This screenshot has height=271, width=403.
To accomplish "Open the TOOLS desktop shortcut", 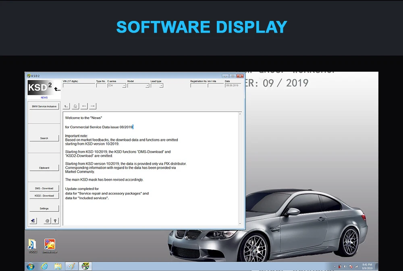I will pyautogui.click(x=33, y=246).
